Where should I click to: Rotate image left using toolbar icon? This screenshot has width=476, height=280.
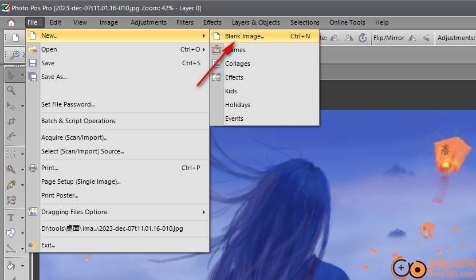coord(335,38)
